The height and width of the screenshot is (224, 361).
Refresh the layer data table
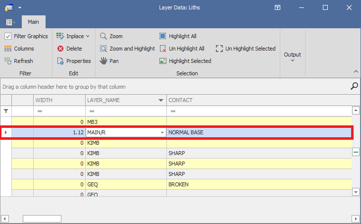[x=19, y=61]
